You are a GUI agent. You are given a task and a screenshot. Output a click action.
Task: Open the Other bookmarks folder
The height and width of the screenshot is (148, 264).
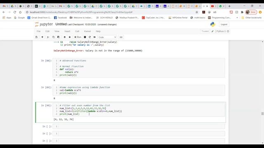(251, 18)
